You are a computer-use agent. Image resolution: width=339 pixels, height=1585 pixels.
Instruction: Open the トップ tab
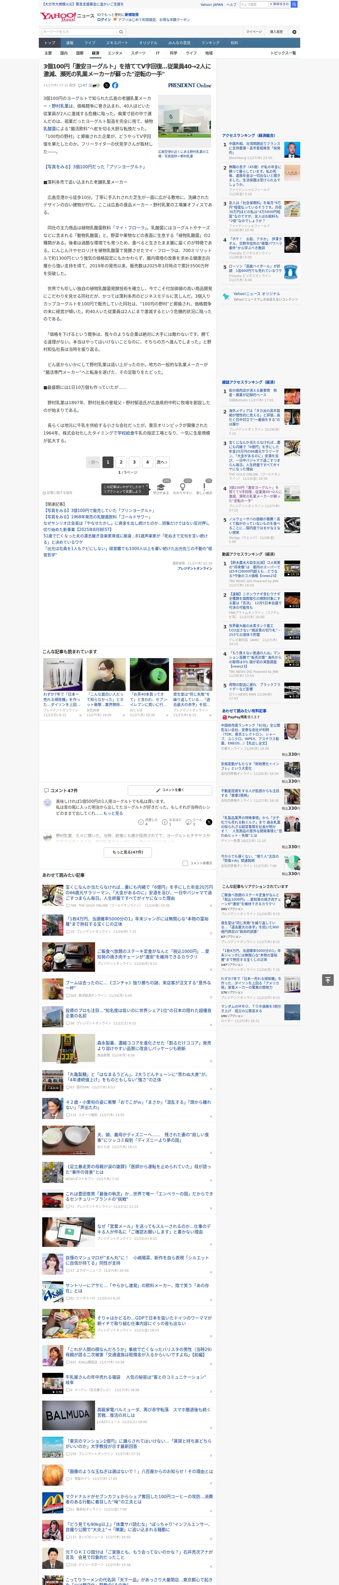(50, 43)
